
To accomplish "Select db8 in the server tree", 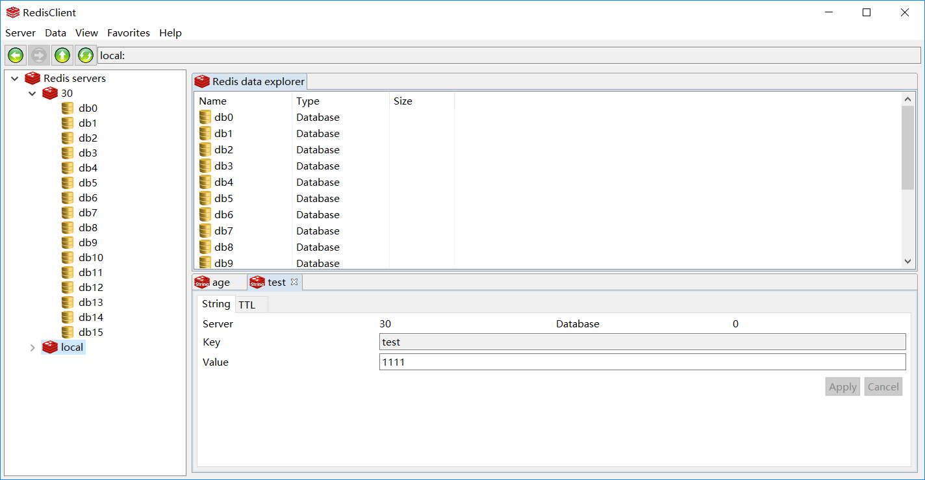I will coord(88,227).
